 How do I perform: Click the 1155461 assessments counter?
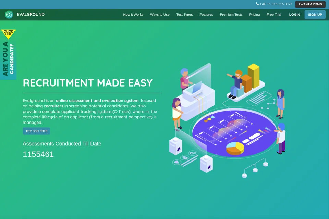point(38,154)
